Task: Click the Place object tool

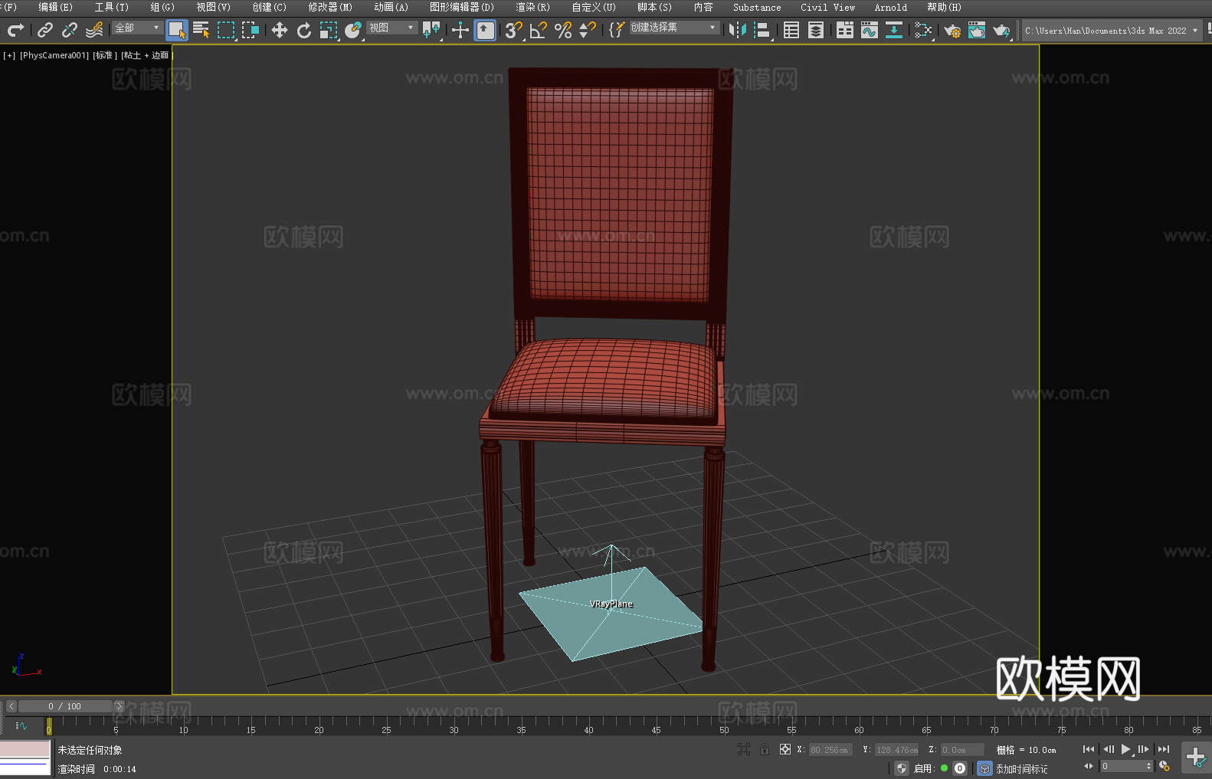Action: (353, 30)
